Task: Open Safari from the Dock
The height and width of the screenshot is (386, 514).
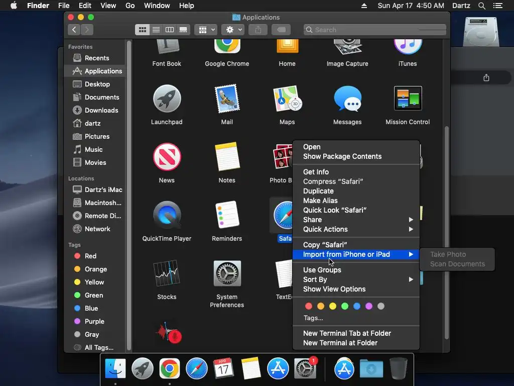Action: [197, 368]
